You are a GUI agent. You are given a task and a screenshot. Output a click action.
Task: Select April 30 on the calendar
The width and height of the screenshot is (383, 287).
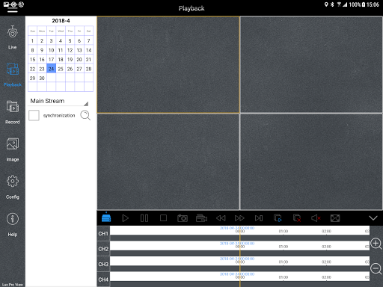[x=42, y=78]
